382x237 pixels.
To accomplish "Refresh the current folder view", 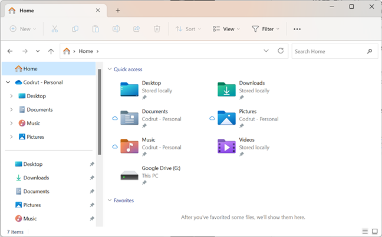I will 281,51.
